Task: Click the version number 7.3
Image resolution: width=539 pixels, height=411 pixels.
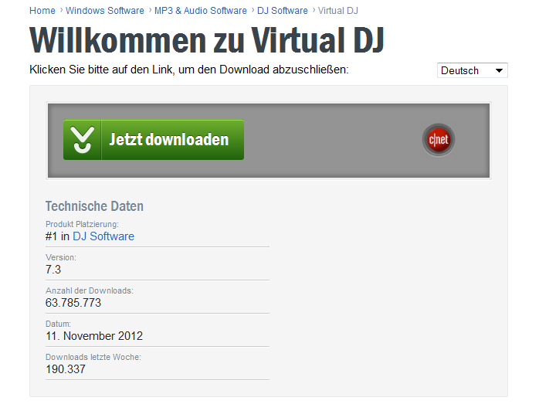Action: 53,270
